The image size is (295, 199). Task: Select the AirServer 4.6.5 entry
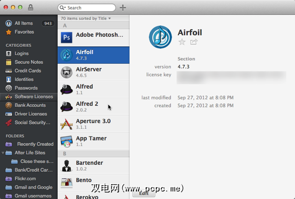(94, 72)
